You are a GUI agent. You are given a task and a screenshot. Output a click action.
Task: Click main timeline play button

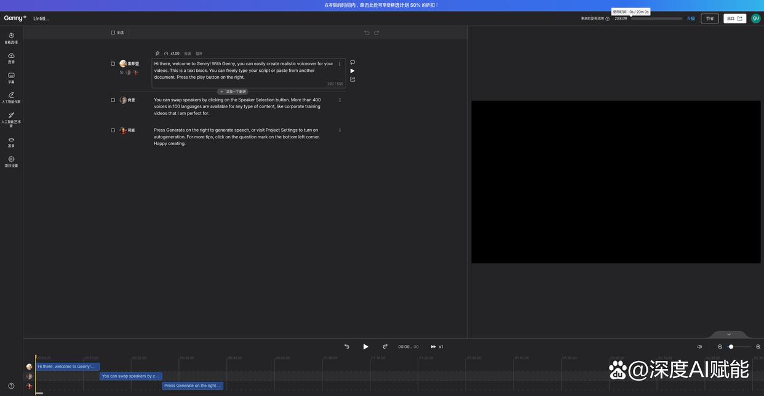366,347
